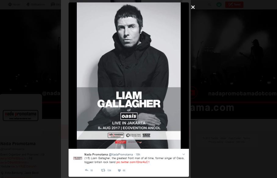Open the green profile avatar menu
277x178 pixels.
pyautogui.click(x=219, y=4)
